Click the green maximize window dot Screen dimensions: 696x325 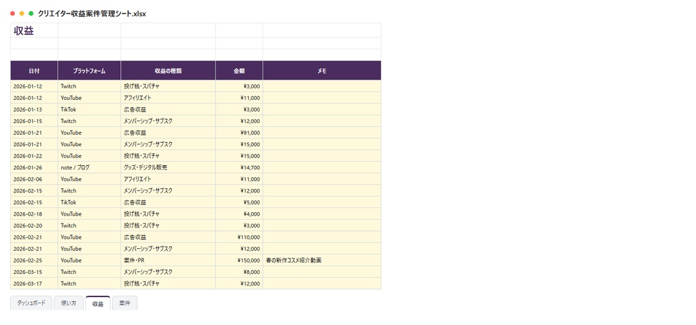tap(31, 14)
